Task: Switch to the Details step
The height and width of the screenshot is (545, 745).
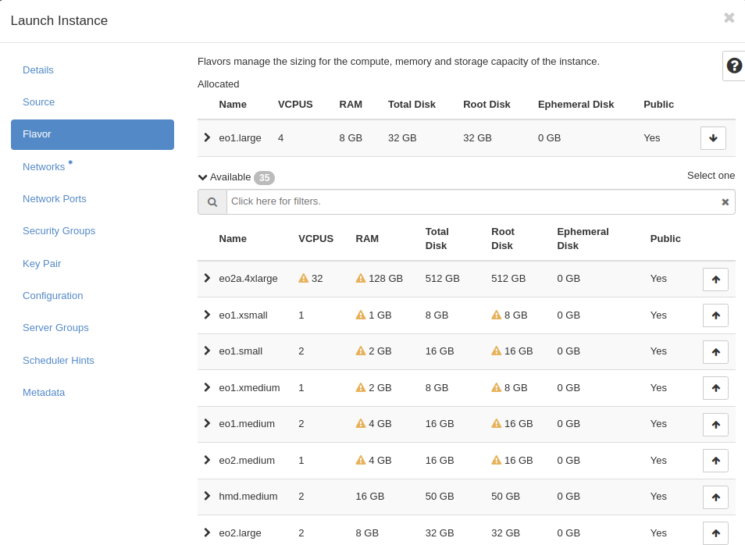Action: pos(38,70)
